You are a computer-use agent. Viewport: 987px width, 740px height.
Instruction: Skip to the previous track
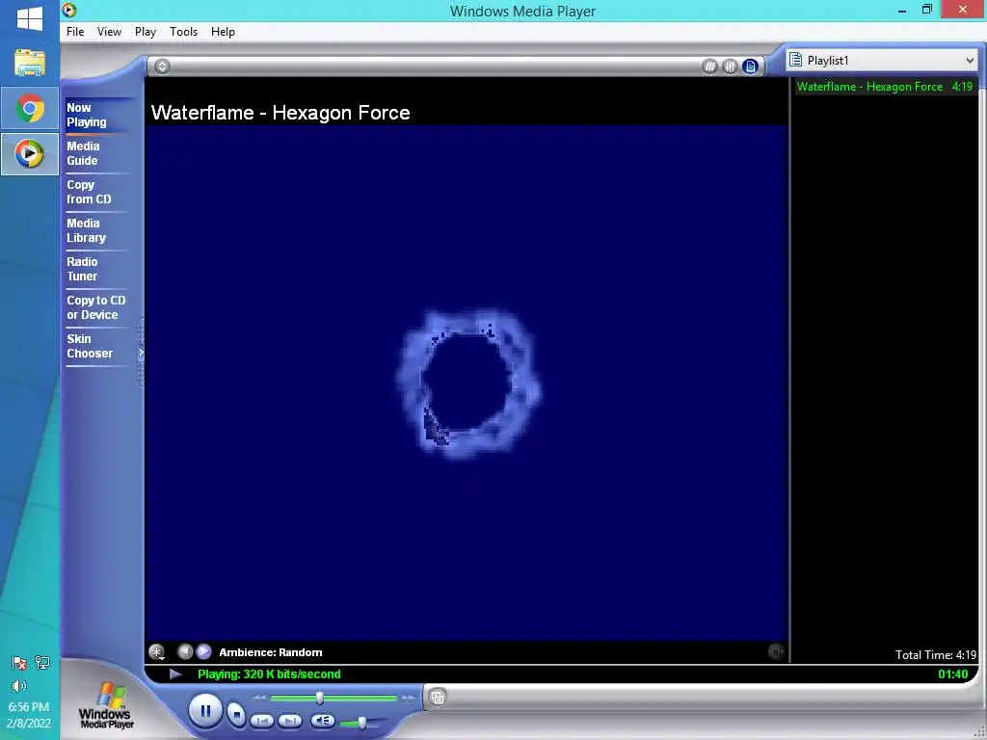pos(262,721)
